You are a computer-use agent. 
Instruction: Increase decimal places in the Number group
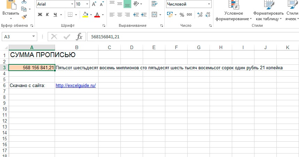coord(200,15)
